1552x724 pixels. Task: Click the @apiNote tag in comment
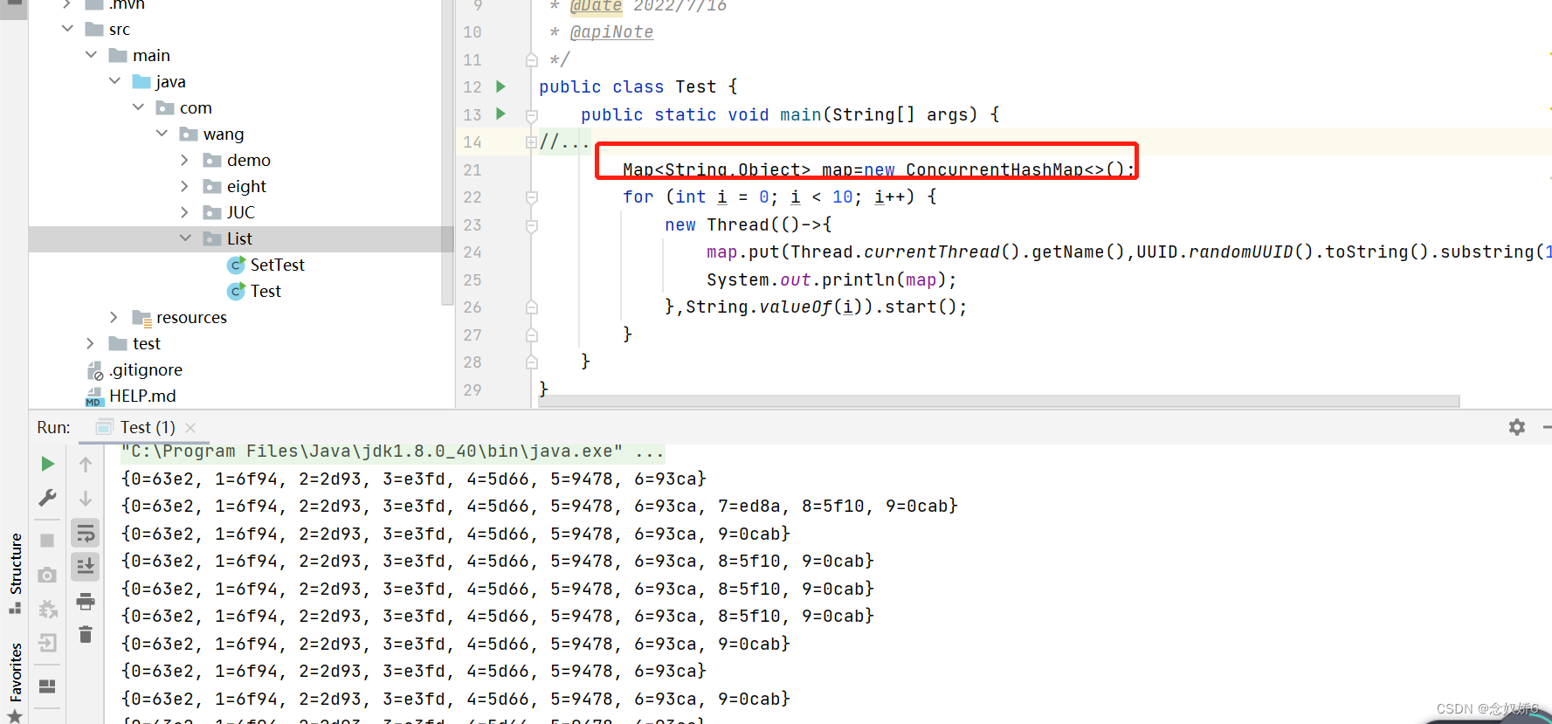(x=611, y=32)
